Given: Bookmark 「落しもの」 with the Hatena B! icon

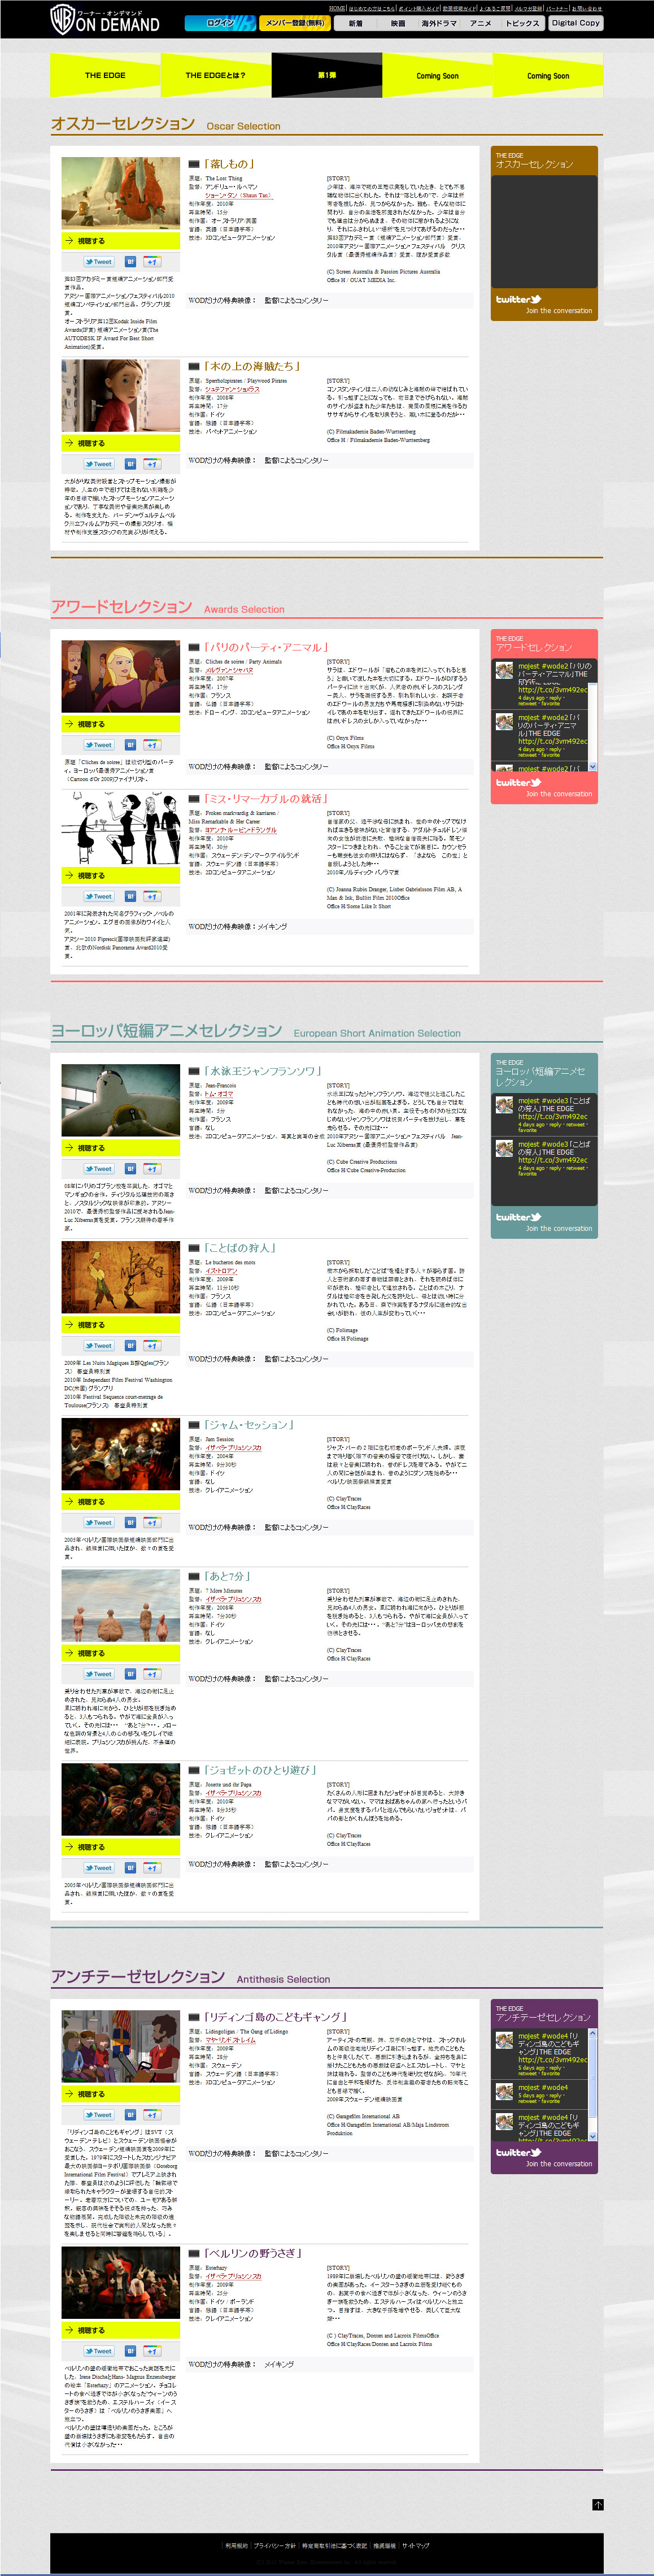Looking at the screenshot, I should click(x=130, y=262).
